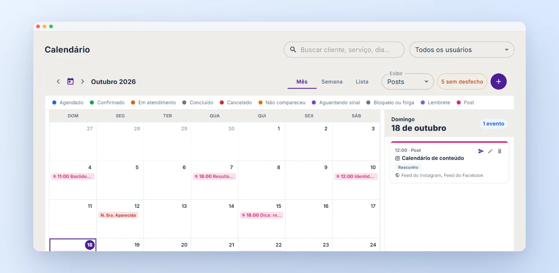
Task: Click the globe icon beside Feed do Instagram
Action: click(397, 175)
